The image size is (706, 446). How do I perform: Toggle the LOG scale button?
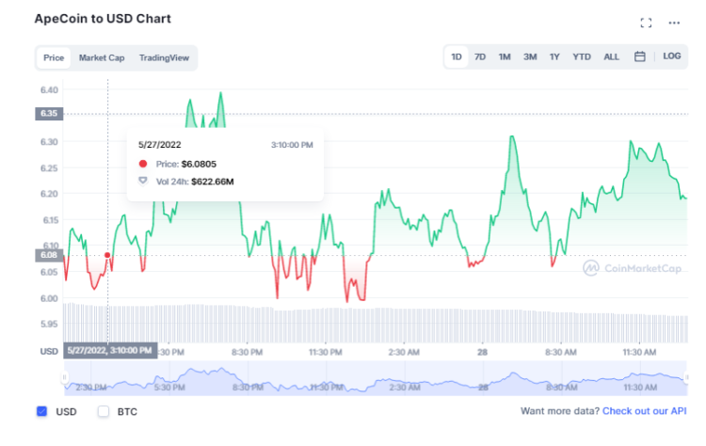tap(671, 56)
